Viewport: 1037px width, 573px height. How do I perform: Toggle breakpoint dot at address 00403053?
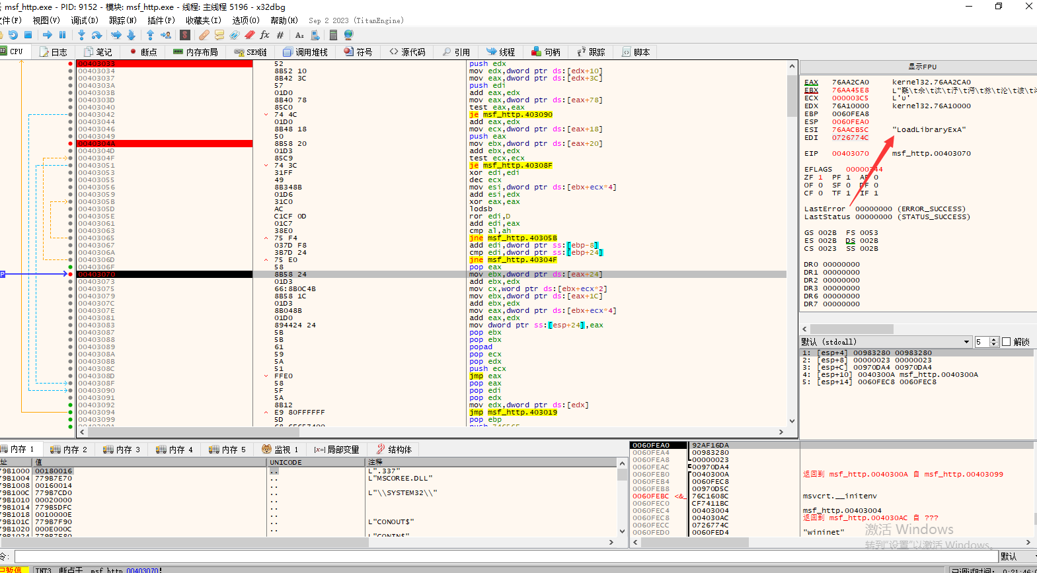(x=71, y=172)
